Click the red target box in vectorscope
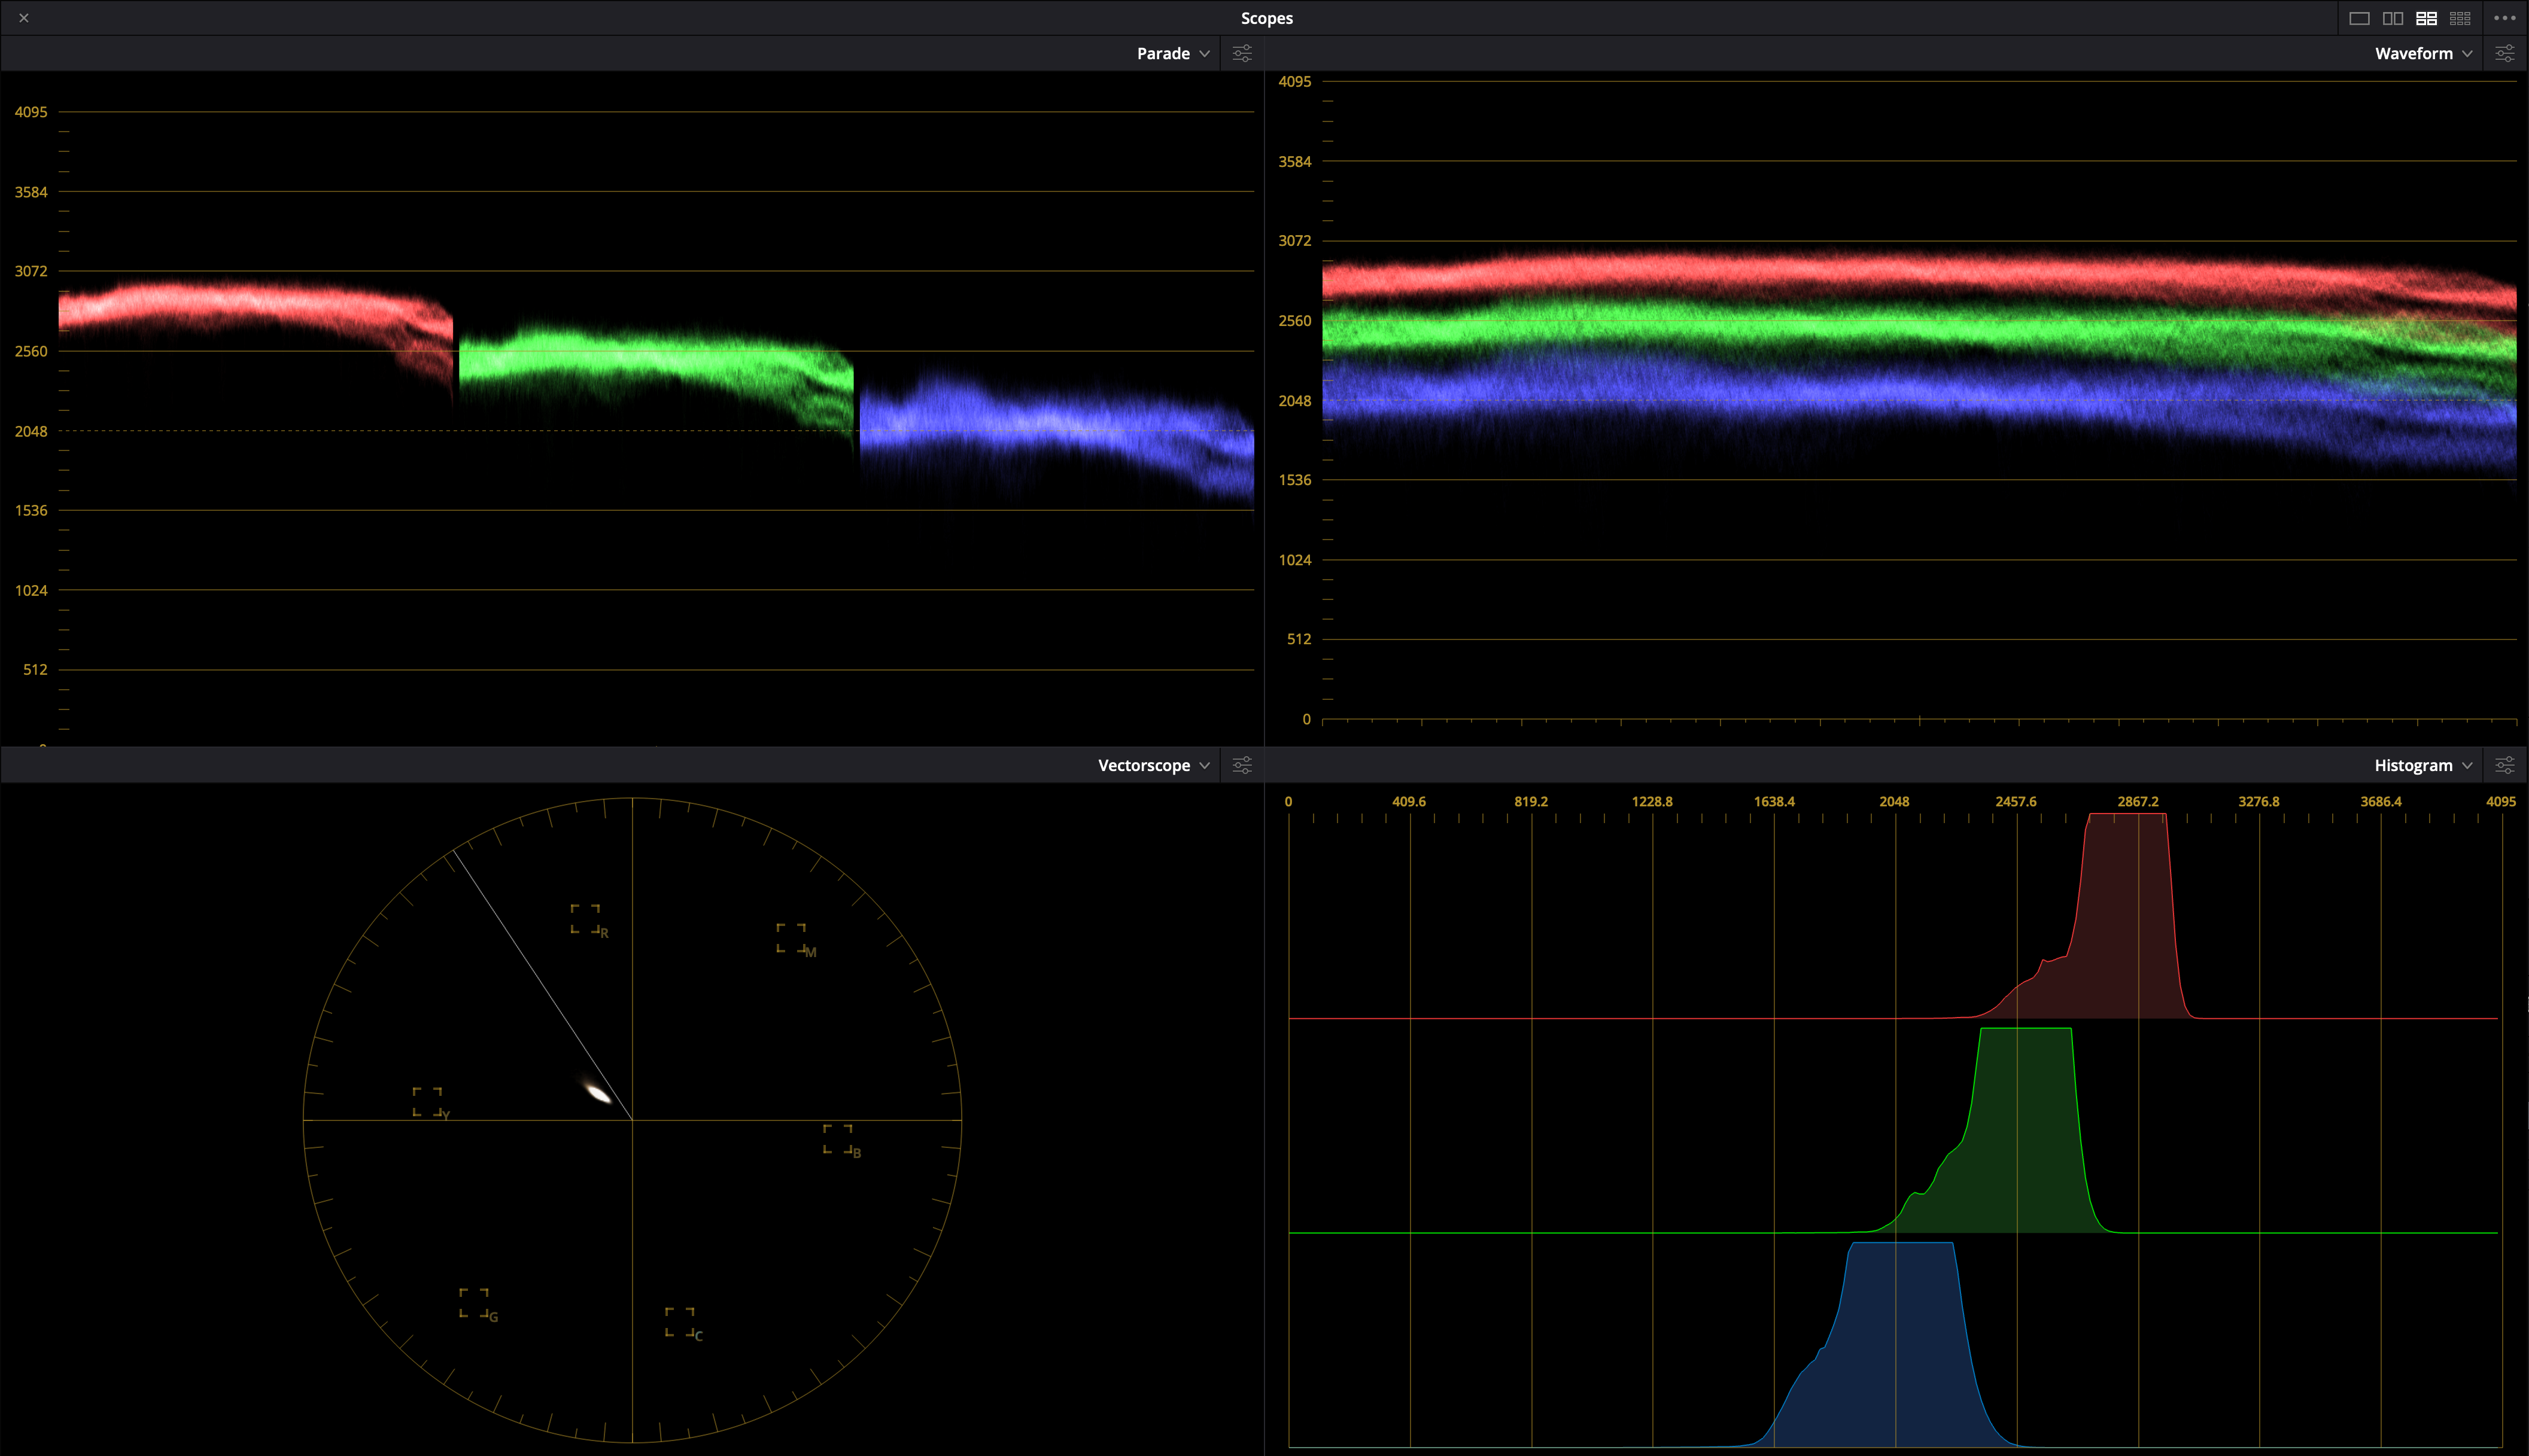Screen dimensions: 2529x1456 point(585,918)
